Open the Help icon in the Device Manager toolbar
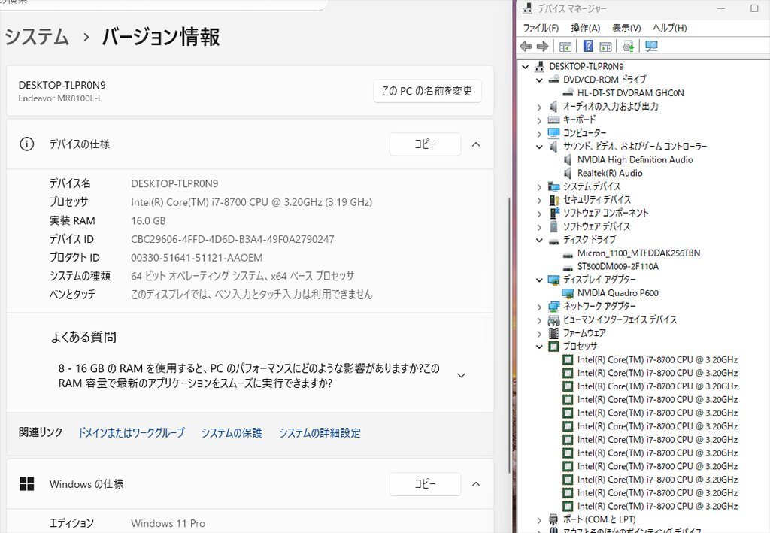Viewport: 770px width, 533px height. tap(587, 46)
